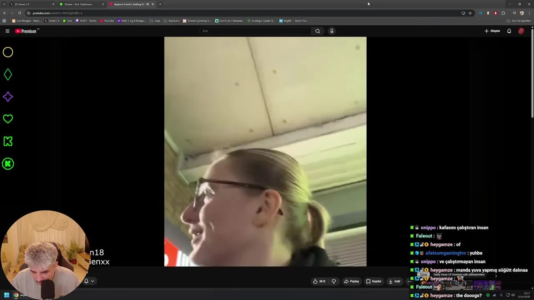Open the media controls toolbar icon
The image size is (534, 300).
click(514, 13)
